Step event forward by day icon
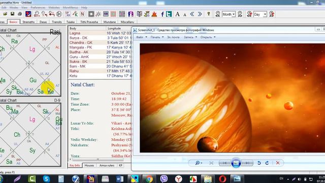The height and width of the screenshot is (183, 325). tap(272, 14)
